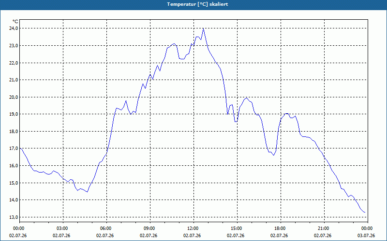
Task: Click the 'Temperatur [°C] skaliert' title bar
Action: click(193, 4)
